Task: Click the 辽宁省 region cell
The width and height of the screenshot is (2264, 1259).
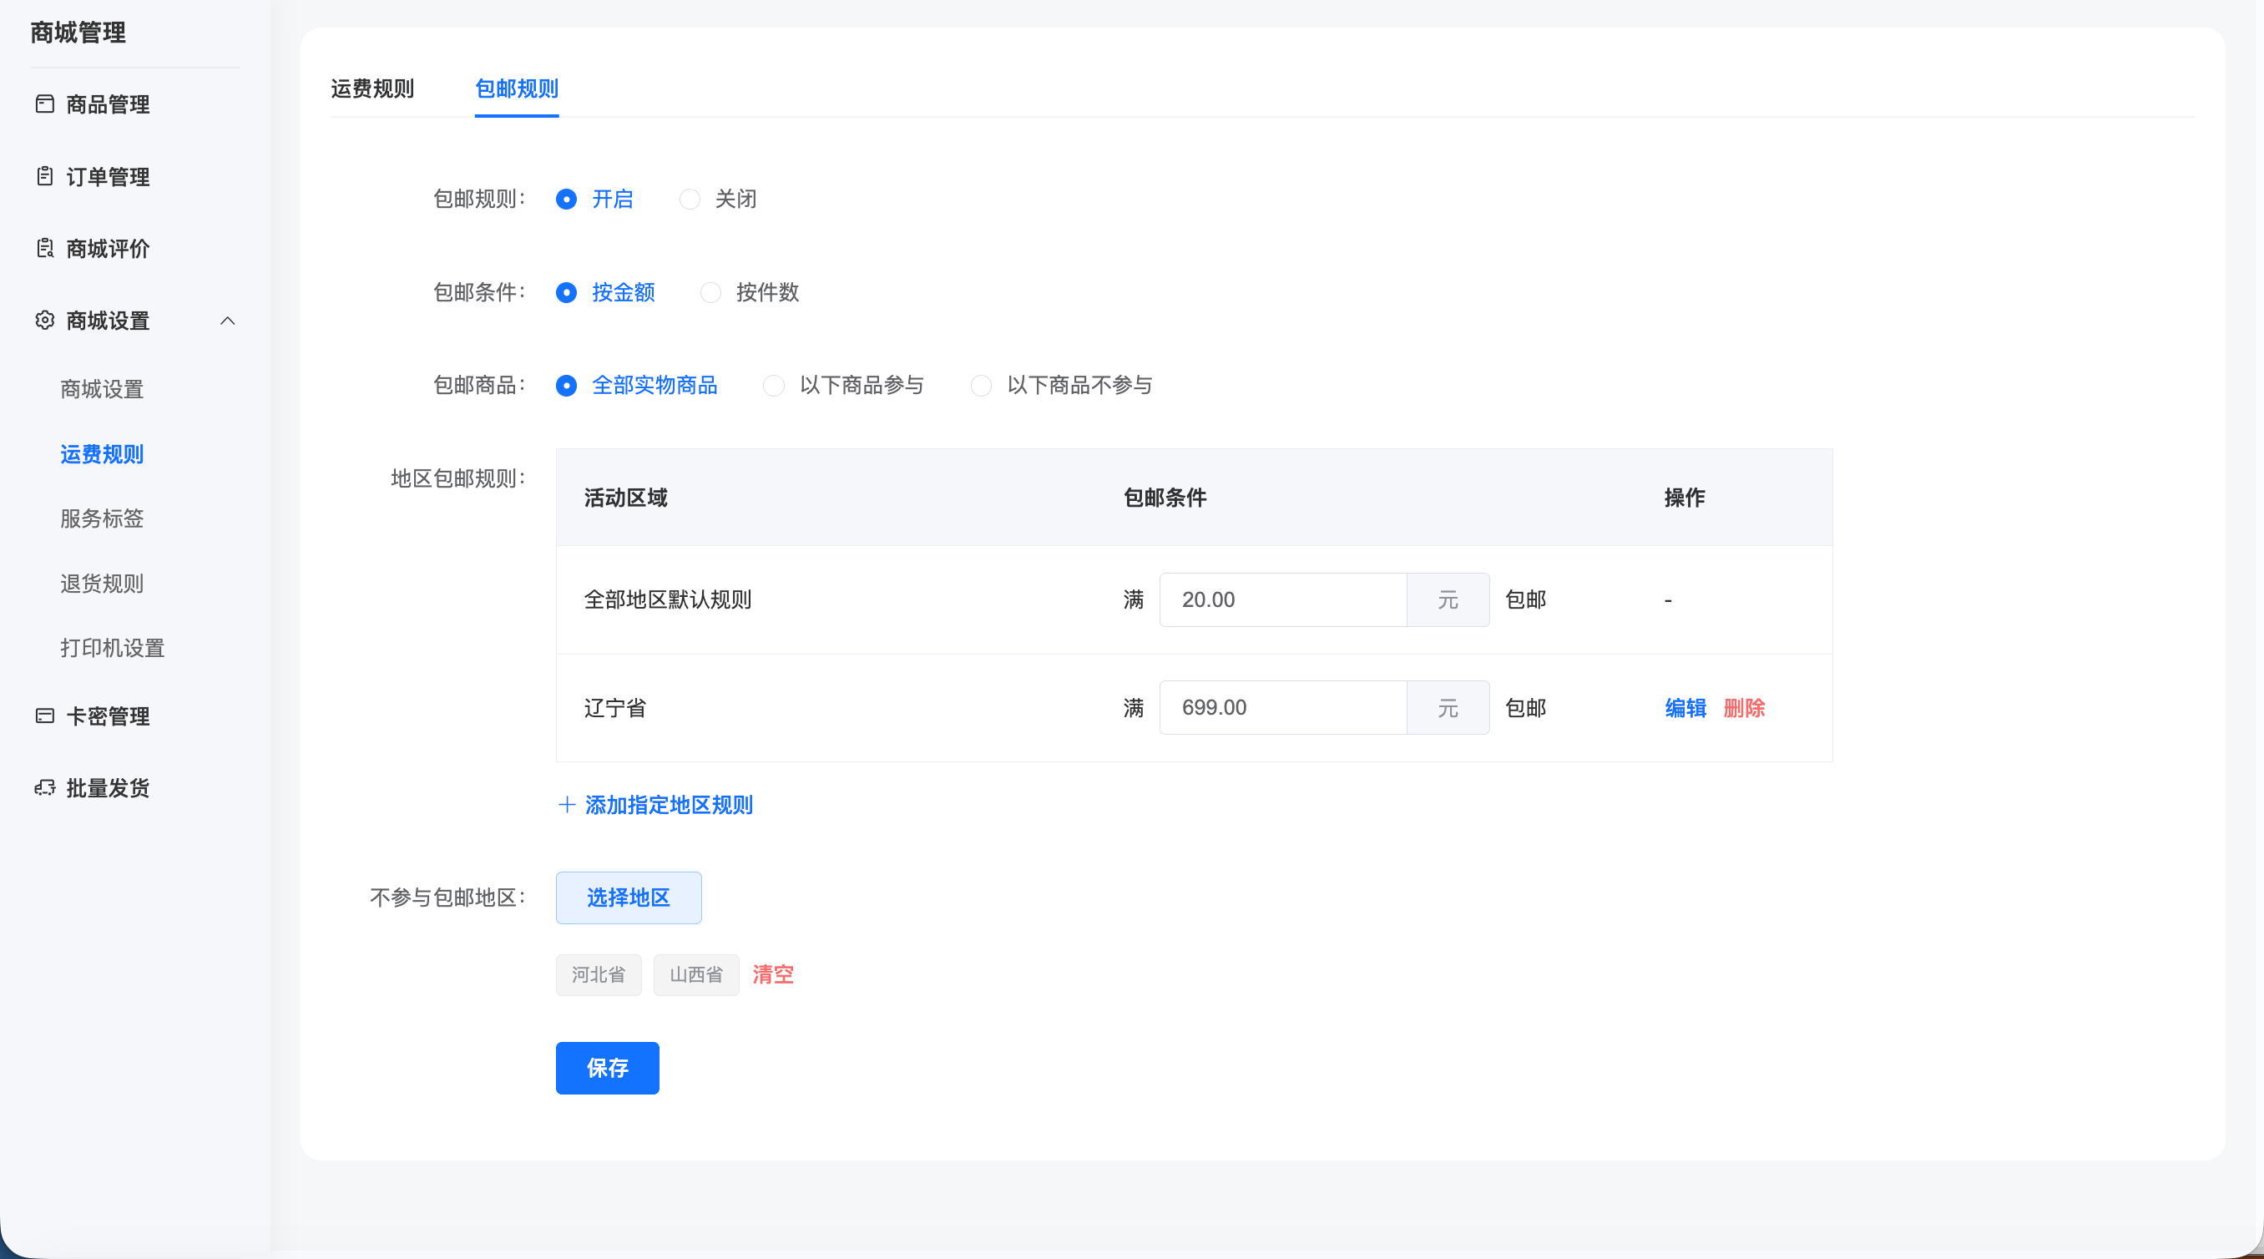Action: pos(615,708)
